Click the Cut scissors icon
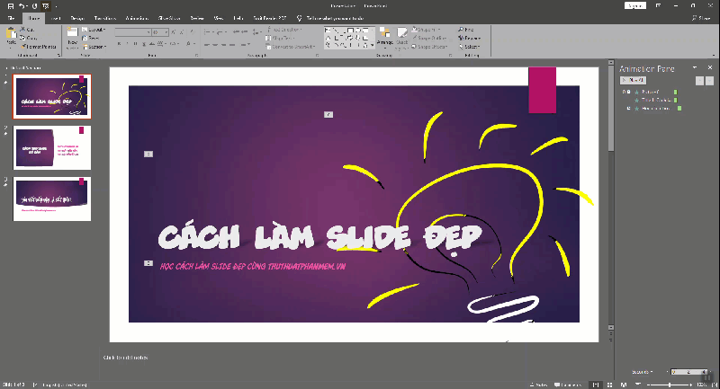 (x=23, y=30)
